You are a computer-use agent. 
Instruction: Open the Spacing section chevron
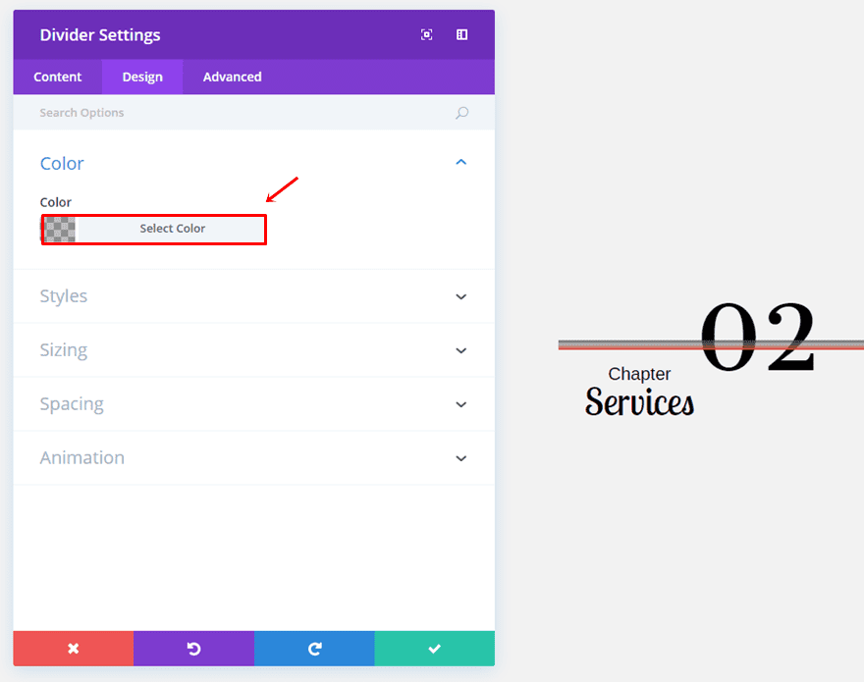461,404
